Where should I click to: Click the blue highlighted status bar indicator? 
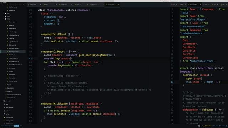[x=17, y=126]
